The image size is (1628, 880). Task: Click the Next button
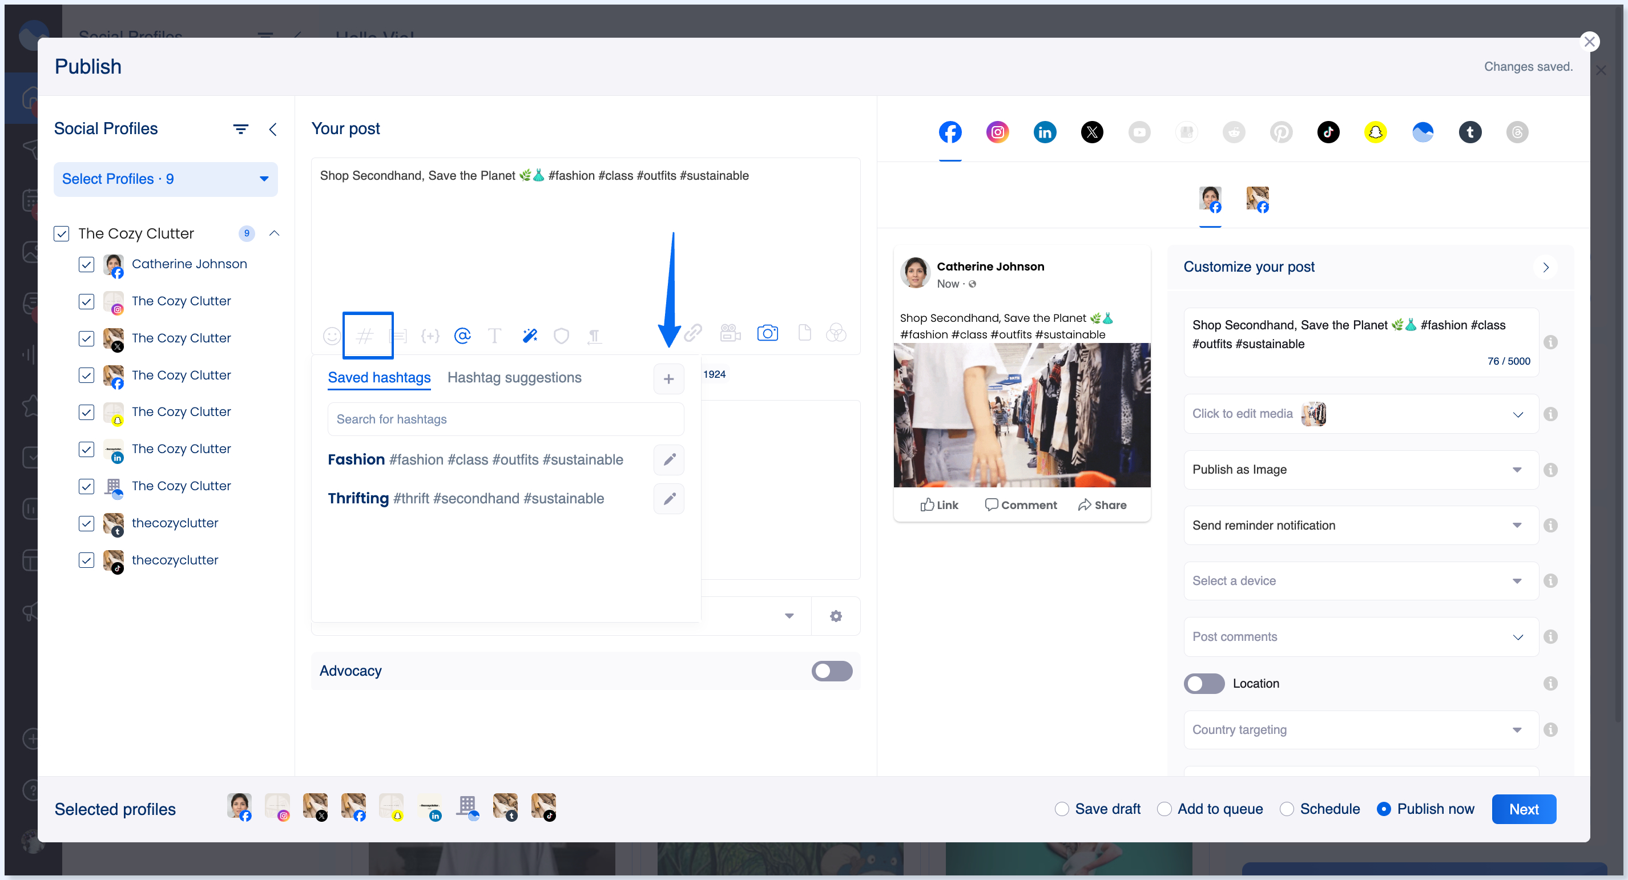pos(1524,809)
